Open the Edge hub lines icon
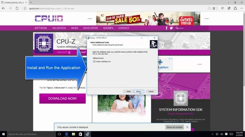245x137 pixels. coord(223,8)
